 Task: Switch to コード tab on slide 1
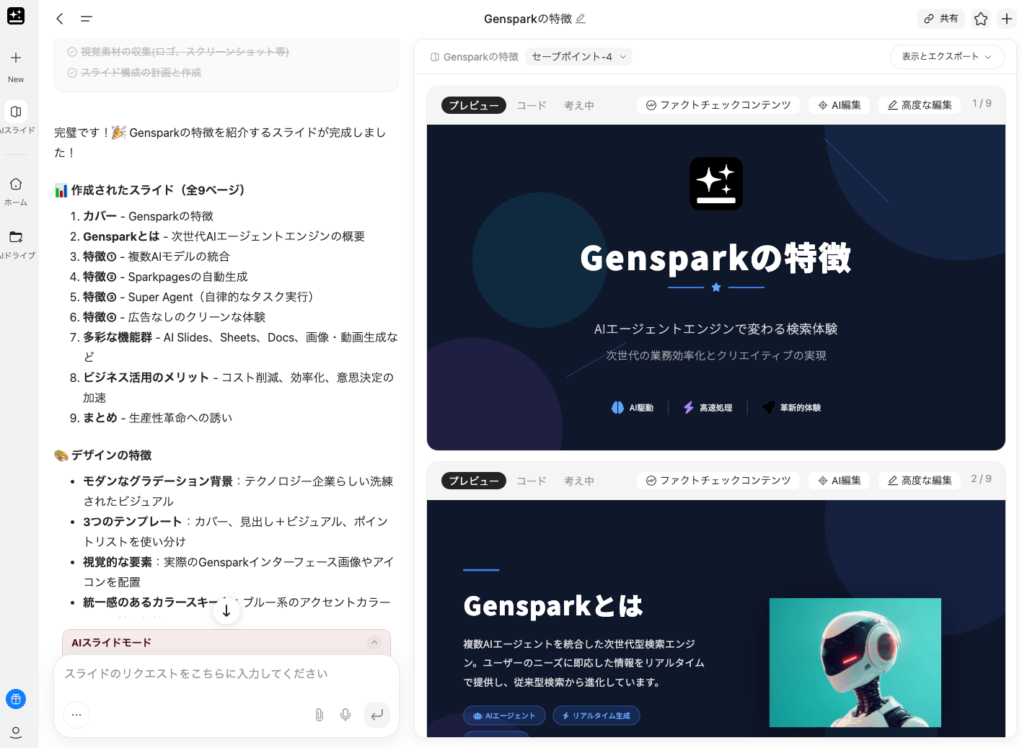coord(531,105)
